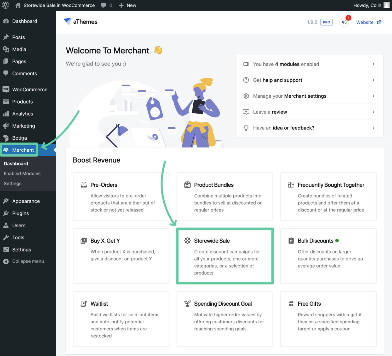Image resolution: width=392 pixels, height=356 pixels.
Task: Click the user avatar beside Howdy, Colin
Action: 387,5
